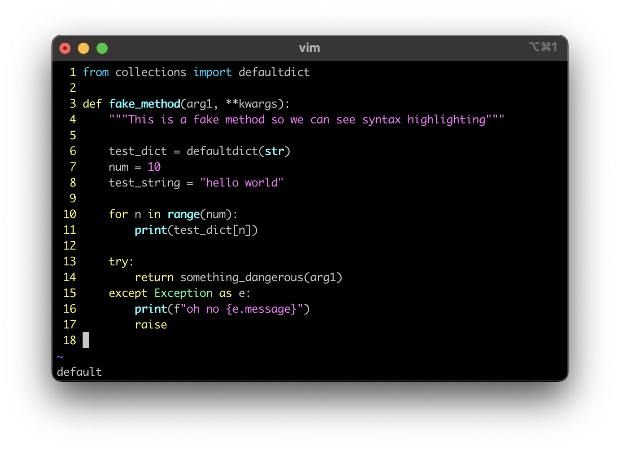Image resolution: width=620 pixels, height=450 pixels.
Task: Click the docstring on line 4
Action: tap(306, 119)
